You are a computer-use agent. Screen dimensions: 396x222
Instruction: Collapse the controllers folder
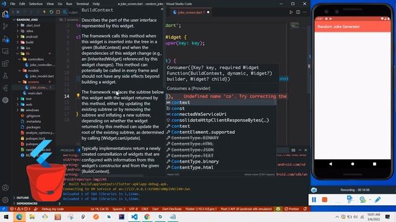(x=35, y=59)
